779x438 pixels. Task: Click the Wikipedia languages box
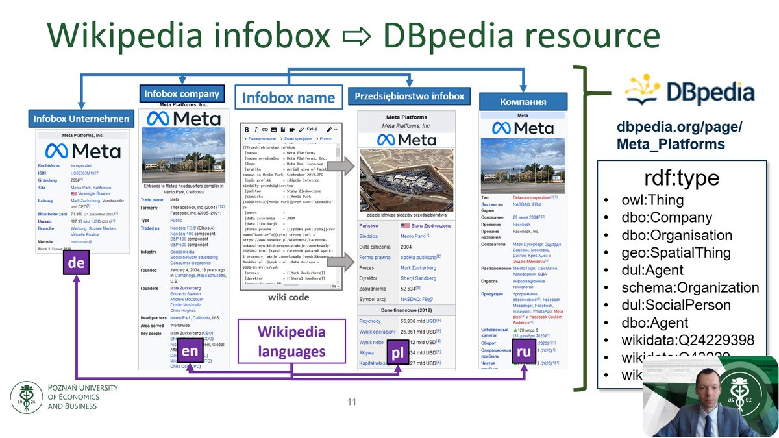point(291,341)
